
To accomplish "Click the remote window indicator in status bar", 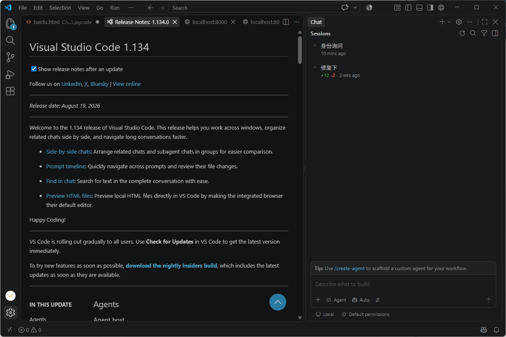I will tap(9, 330).
